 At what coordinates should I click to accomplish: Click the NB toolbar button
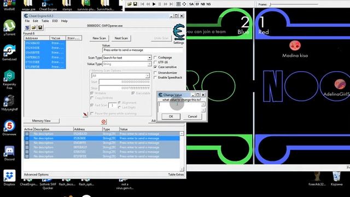coord(203,4)
